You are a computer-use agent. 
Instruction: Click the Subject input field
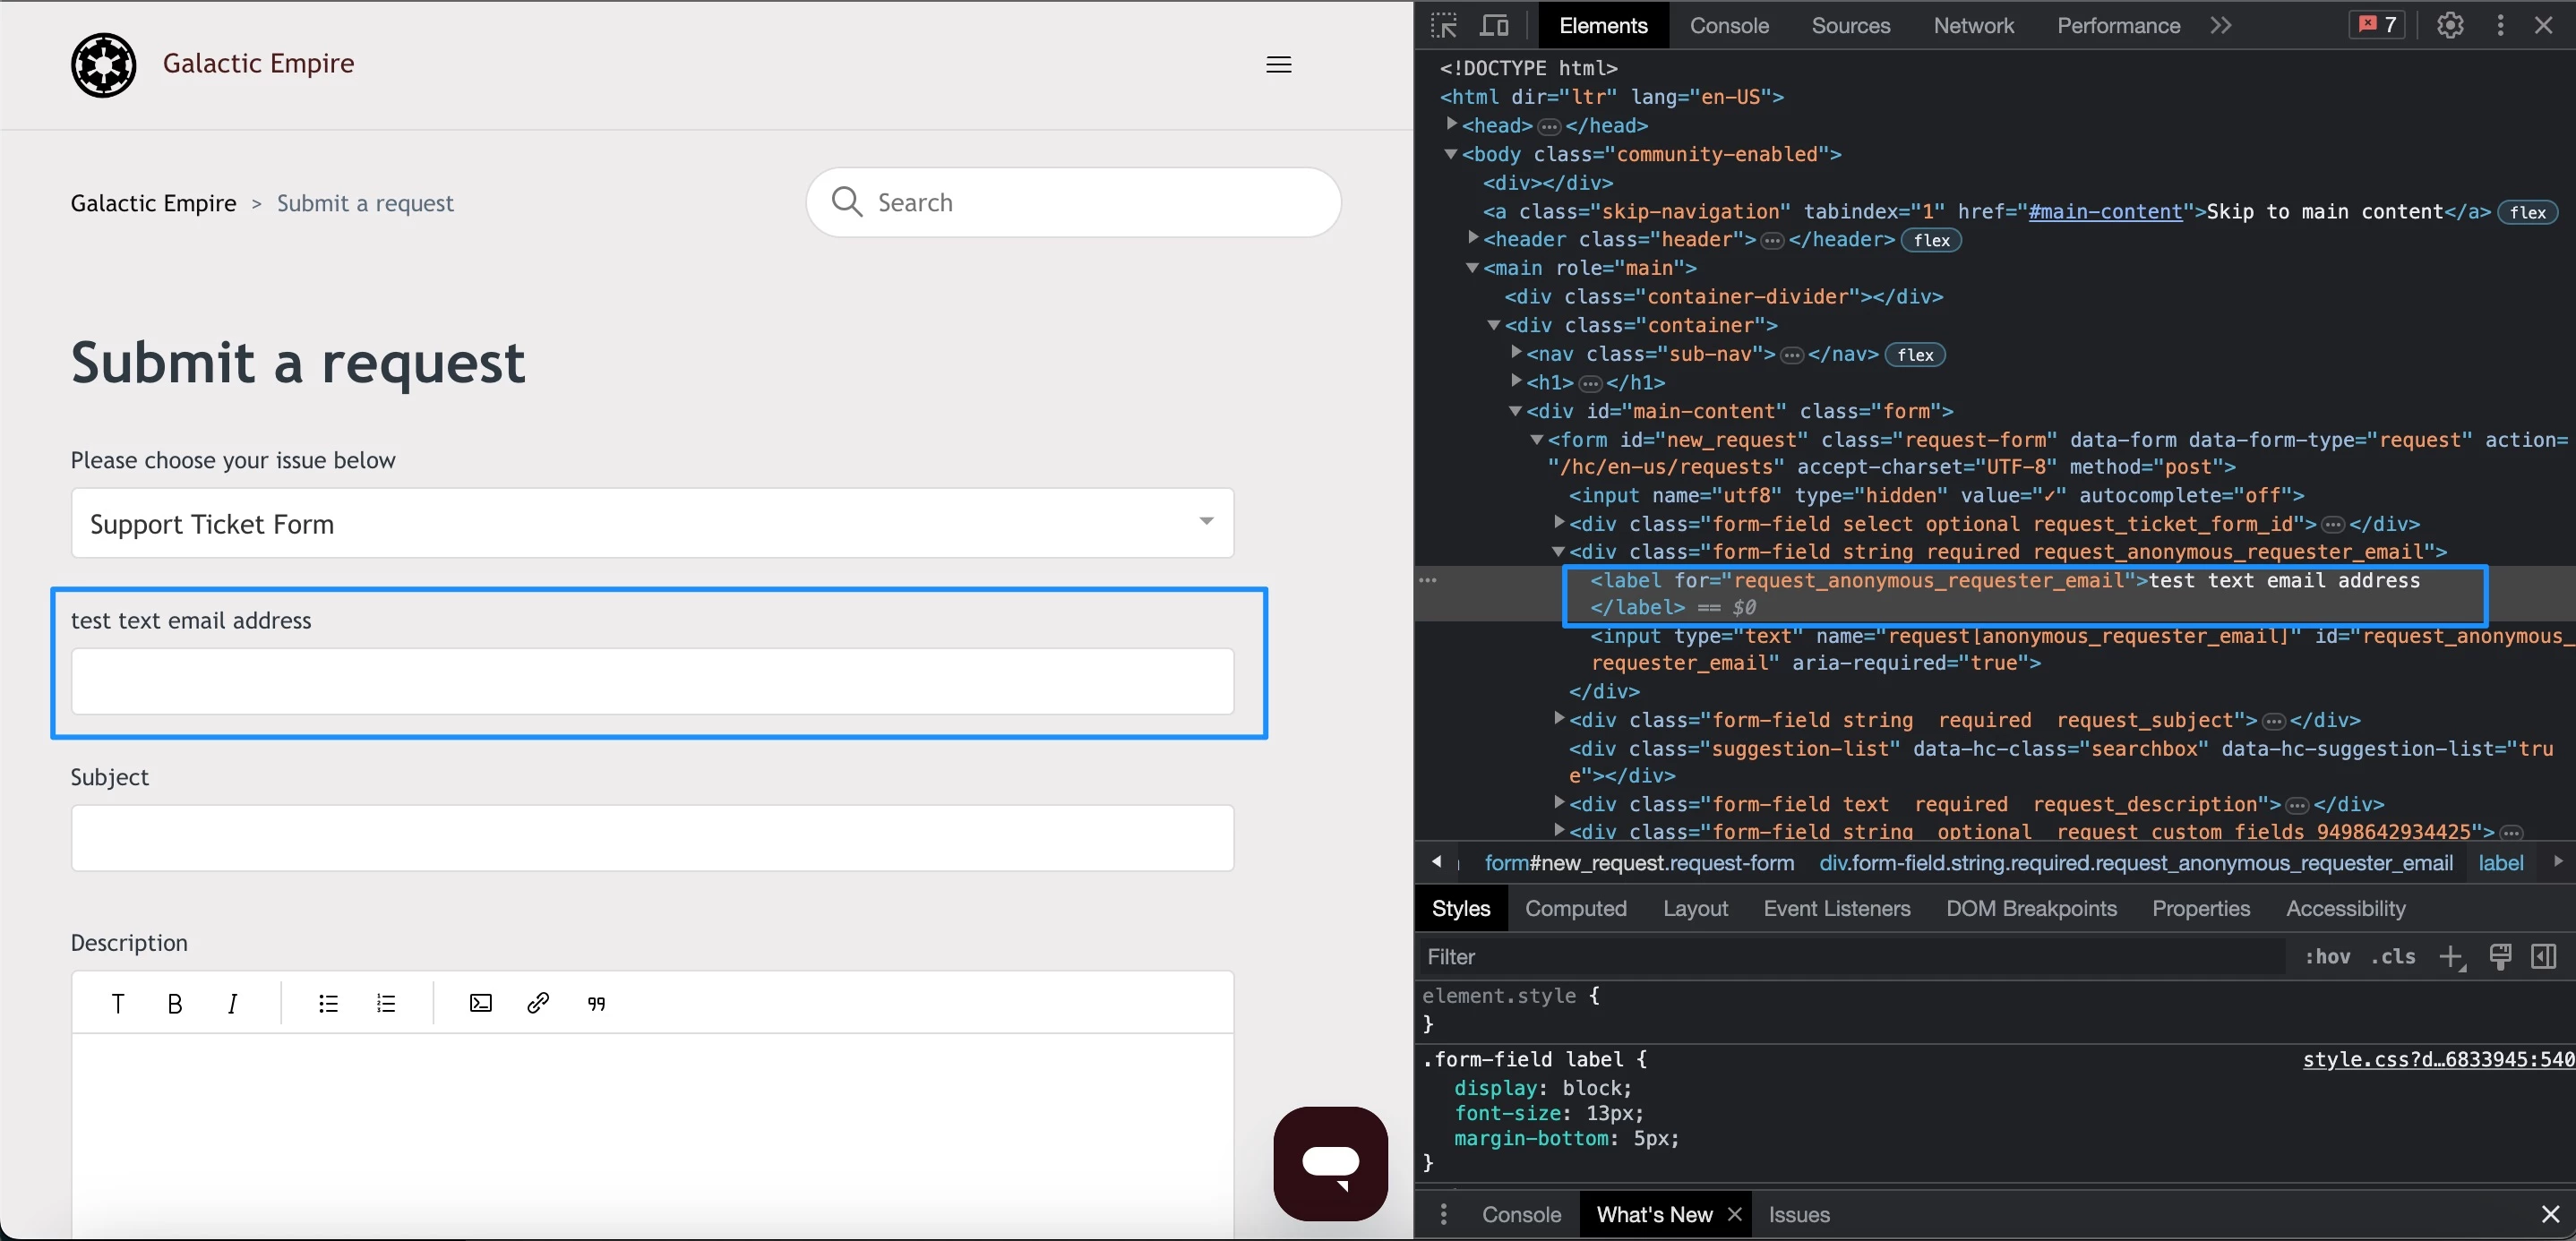tap(652, 838)
